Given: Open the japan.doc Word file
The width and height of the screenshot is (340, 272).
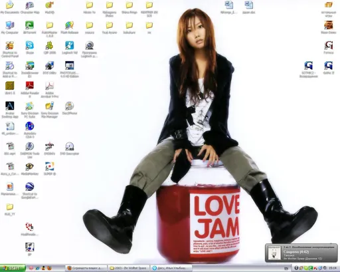Looking at the screenshot, I should pyautogui.click(x=248, y=5).
